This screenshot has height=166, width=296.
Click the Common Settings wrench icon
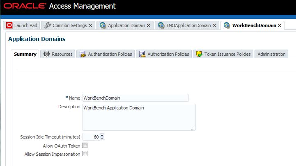(x=47, y=25)
